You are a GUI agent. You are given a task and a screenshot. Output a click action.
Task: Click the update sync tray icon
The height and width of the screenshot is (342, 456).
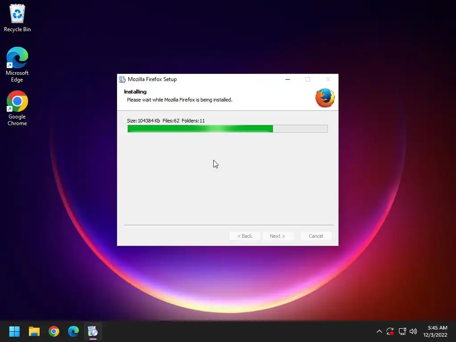point(390,331)
